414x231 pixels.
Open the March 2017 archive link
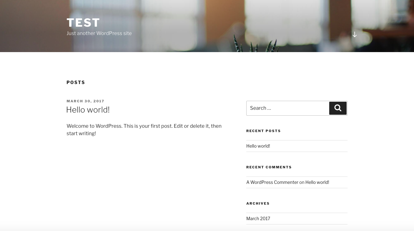pyautogui.click(x=258, y=219)
